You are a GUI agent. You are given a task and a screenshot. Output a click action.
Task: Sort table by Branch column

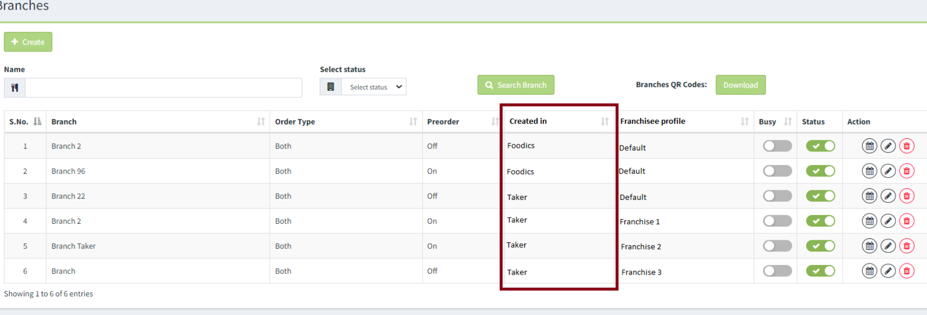click(261, 121)
